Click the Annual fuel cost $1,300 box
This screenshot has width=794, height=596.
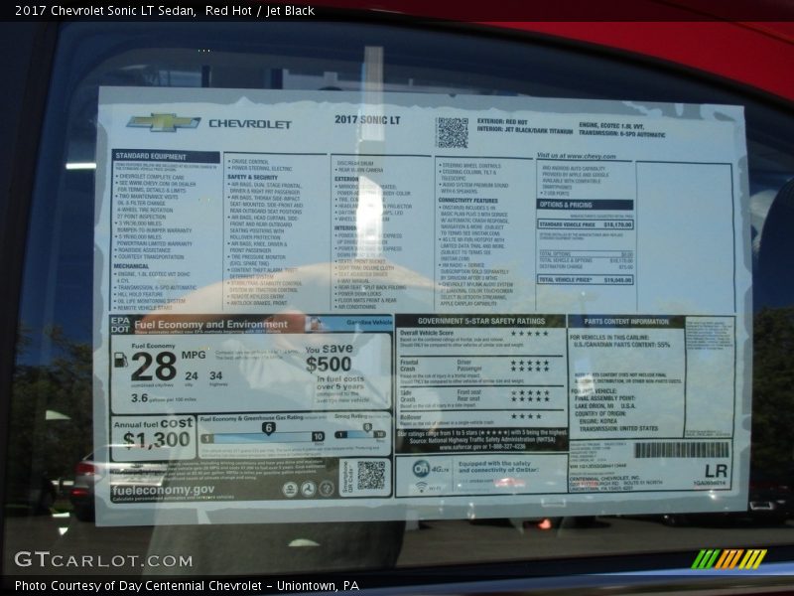[154, 437]
